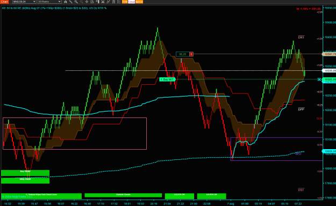Expand the MNQ 09-24 instrument dropdown
The height and width of the screenshot is (206, 336).
tap(24, 2)
